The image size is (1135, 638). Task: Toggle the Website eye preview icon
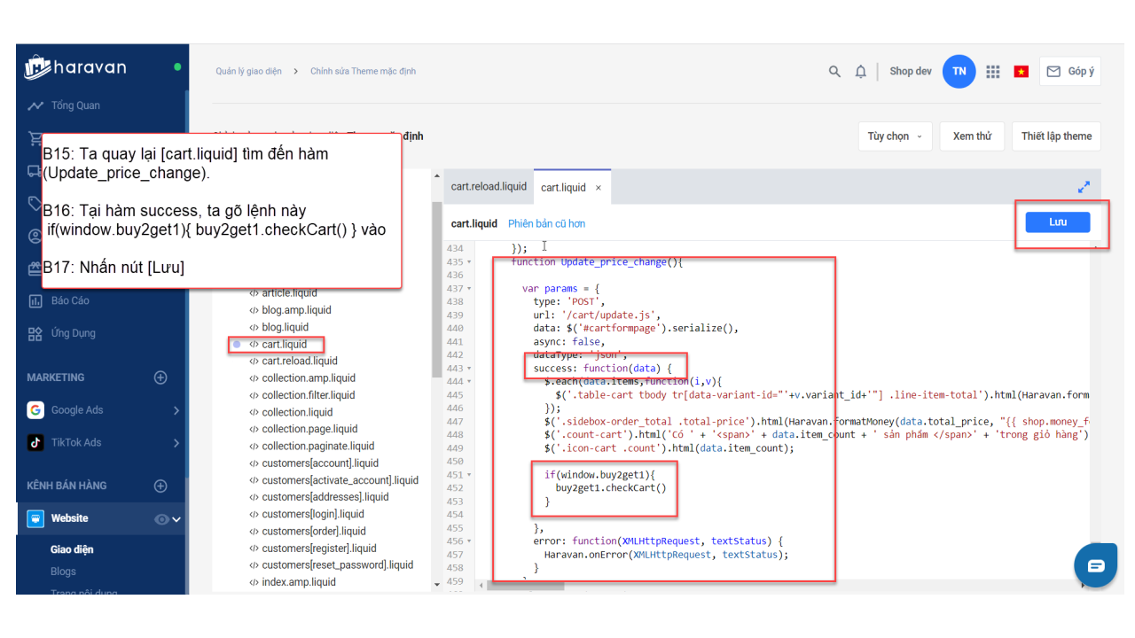point(161,519)
